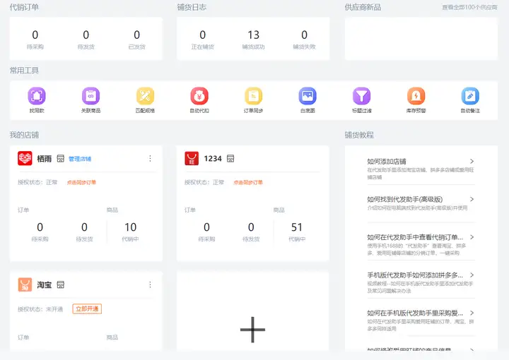Click the 13 铺货成功 count
This screenshot has width=509, height=360.
pos(254,35)
